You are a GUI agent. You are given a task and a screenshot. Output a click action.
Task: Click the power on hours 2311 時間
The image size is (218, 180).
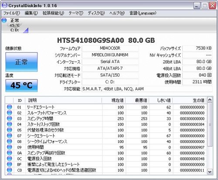[198, 82]
